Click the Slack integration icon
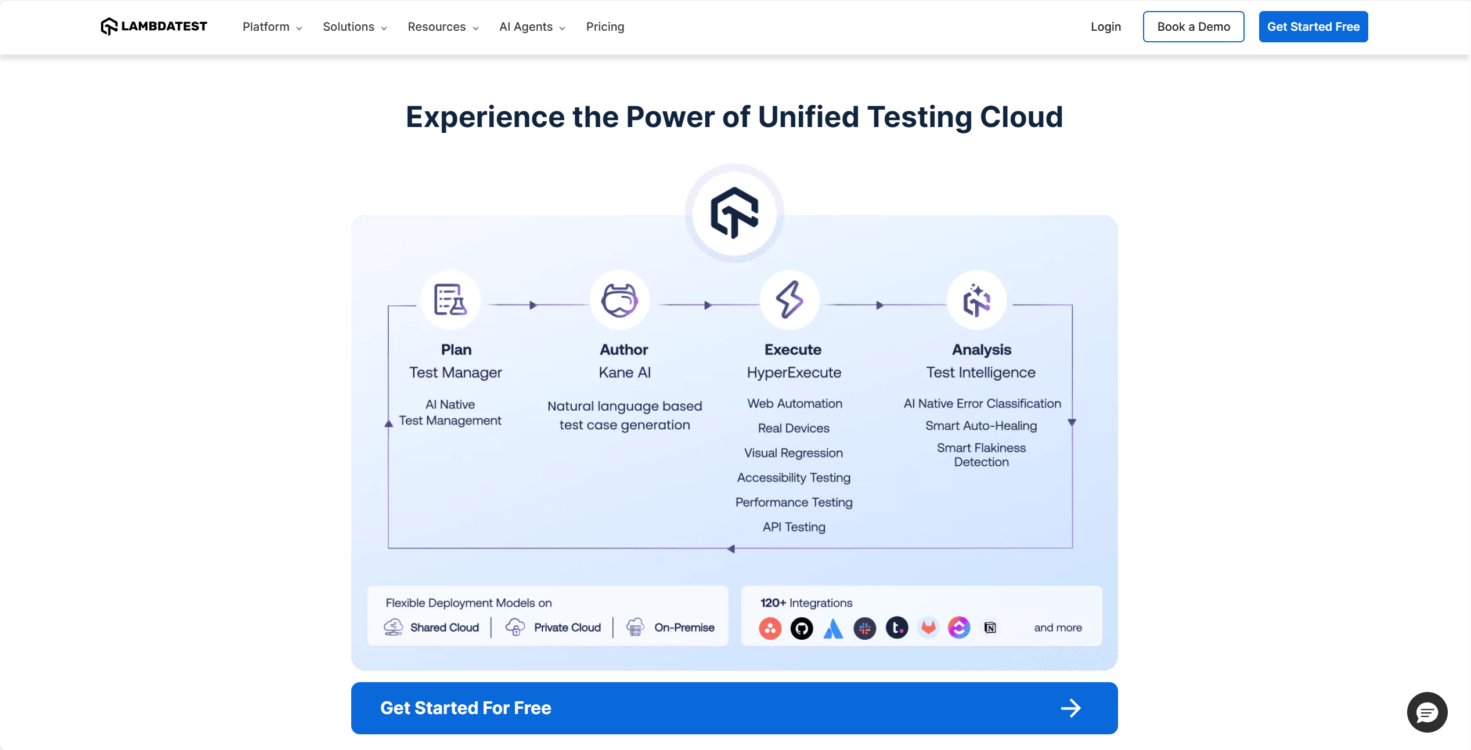This screenshot has height=750, width=1471. pyautogui.click(x=865, y=628)
